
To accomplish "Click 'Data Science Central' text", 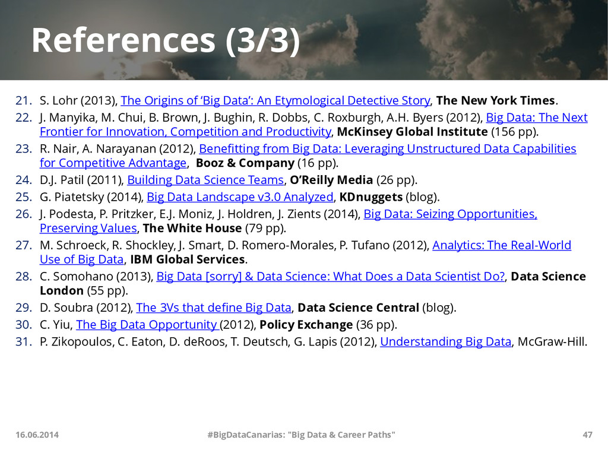I will click(x=358, y=308).
